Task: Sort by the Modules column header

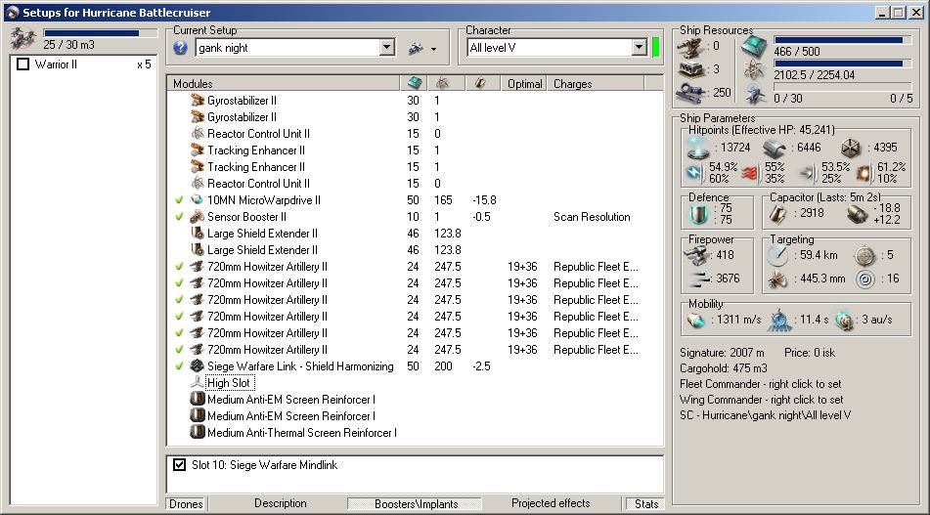Action: tap(284, 84)
